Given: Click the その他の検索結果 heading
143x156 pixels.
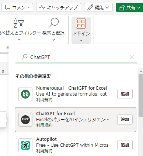Looking at the screenshot, I should pyautogui.click(x=33, y=76).
